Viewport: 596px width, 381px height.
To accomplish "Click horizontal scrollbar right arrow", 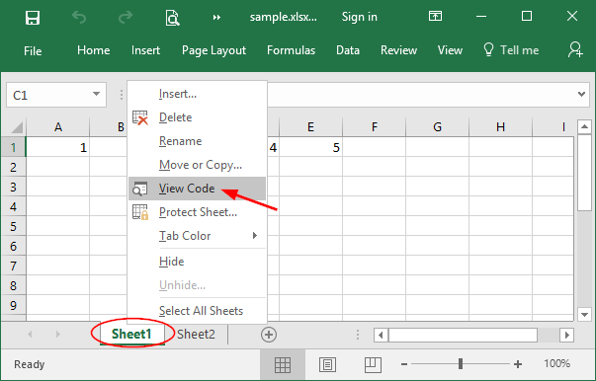I will (x=566, y=335).
